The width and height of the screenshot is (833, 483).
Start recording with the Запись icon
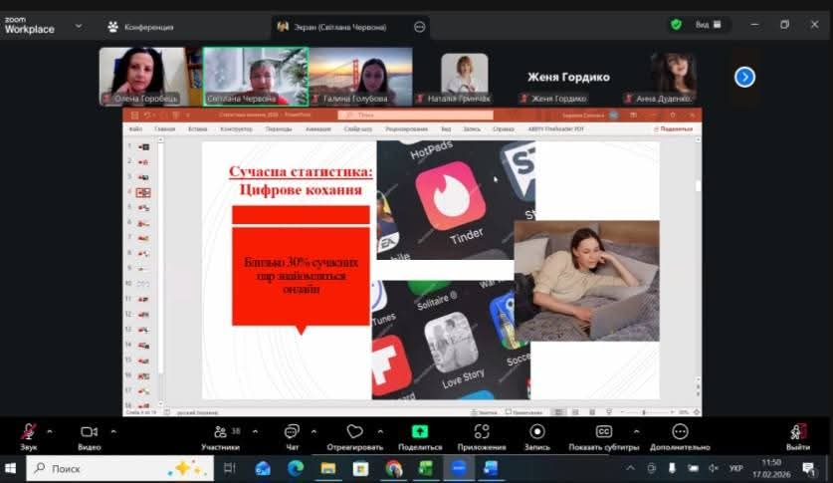pyautogui.click(x=537, y=432)
